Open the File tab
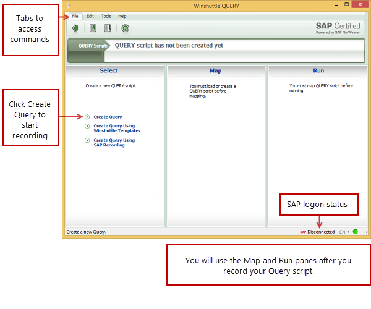This screenshot has width=371, height=309. (x=75, y=16)
